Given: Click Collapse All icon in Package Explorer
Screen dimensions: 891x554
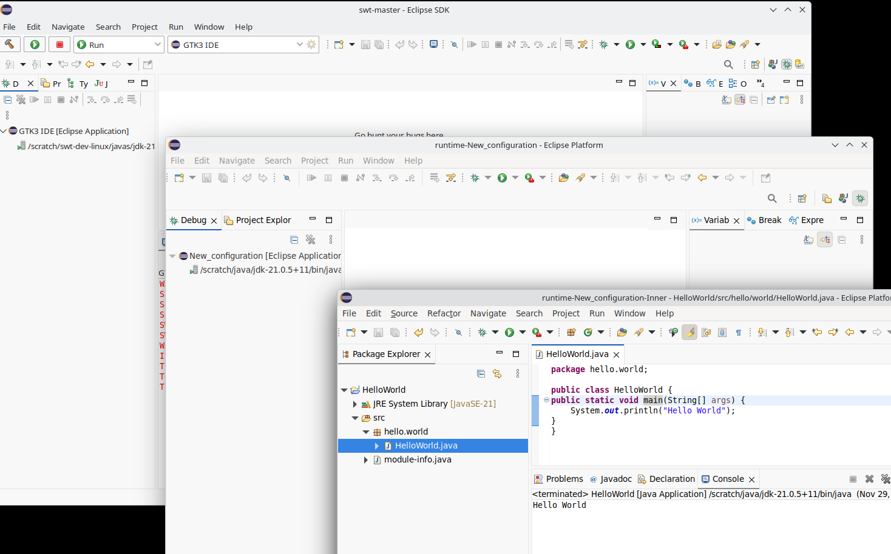Looking at the screenshot, I should pos(481,374).
